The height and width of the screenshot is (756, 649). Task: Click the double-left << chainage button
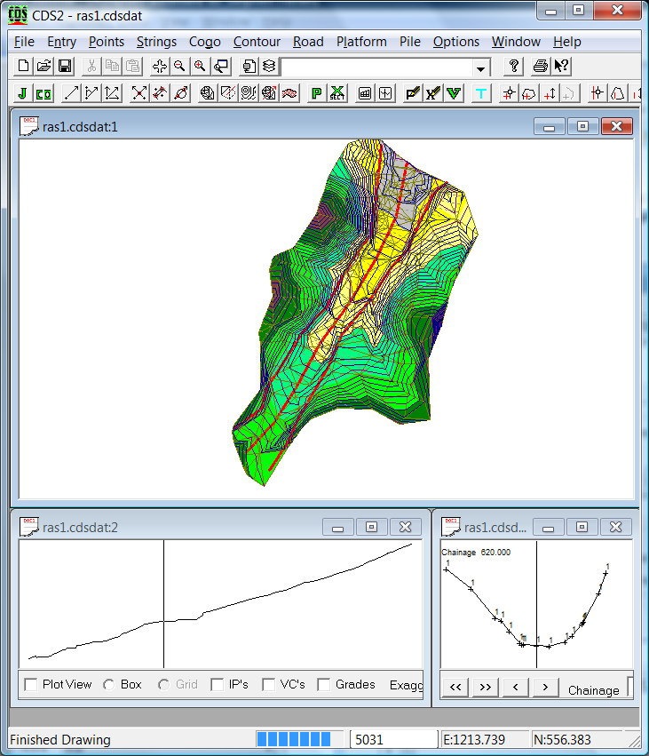[455, 688]
